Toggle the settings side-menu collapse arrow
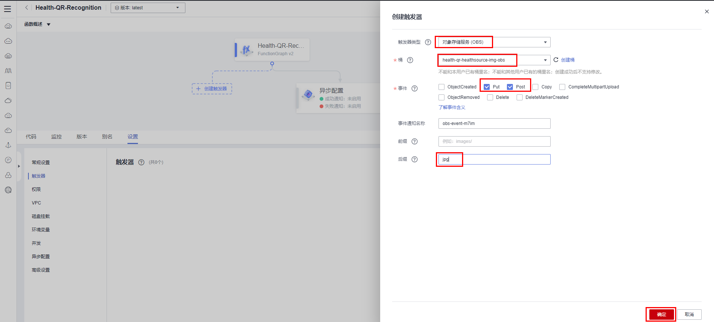 19,166
